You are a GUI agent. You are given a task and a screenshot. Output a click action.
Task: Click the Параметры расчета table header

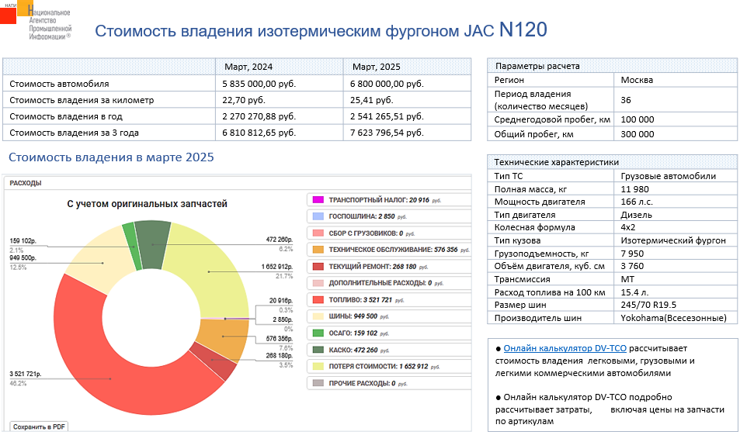pyautogui.click(x=537, y=66)
